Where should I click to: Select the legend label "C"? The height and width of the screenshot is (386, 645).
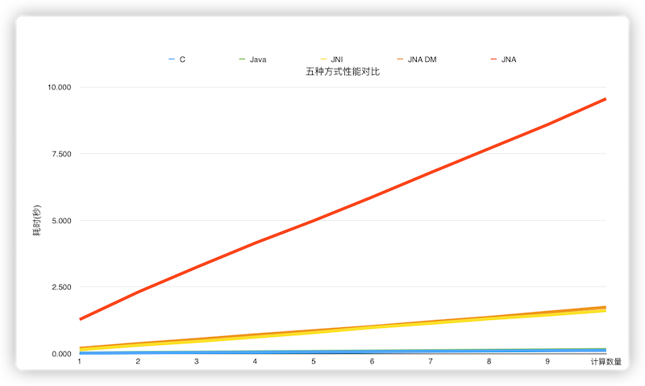coord(182,60)
